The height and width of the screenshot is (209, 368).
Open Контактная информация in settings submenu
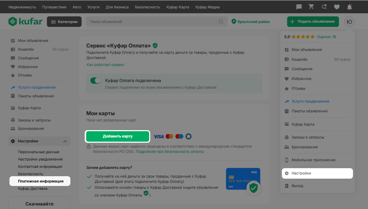40,166
